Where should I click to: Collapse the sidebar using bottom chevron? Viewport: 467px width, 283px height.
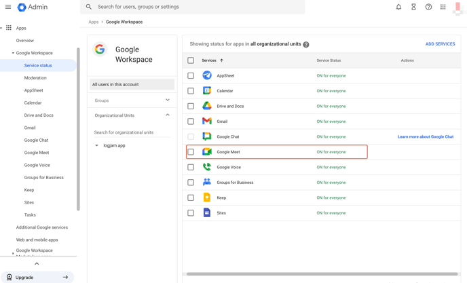click(x=37, y=263)
